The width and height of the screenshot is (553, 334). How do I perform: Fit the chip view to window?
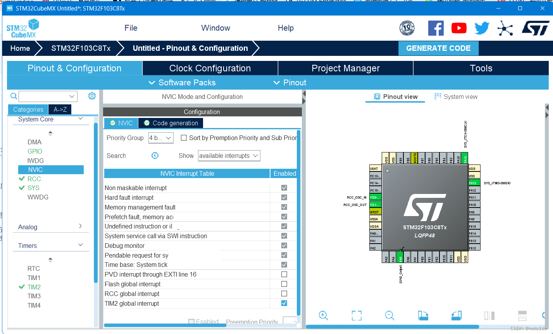[357, 315]
